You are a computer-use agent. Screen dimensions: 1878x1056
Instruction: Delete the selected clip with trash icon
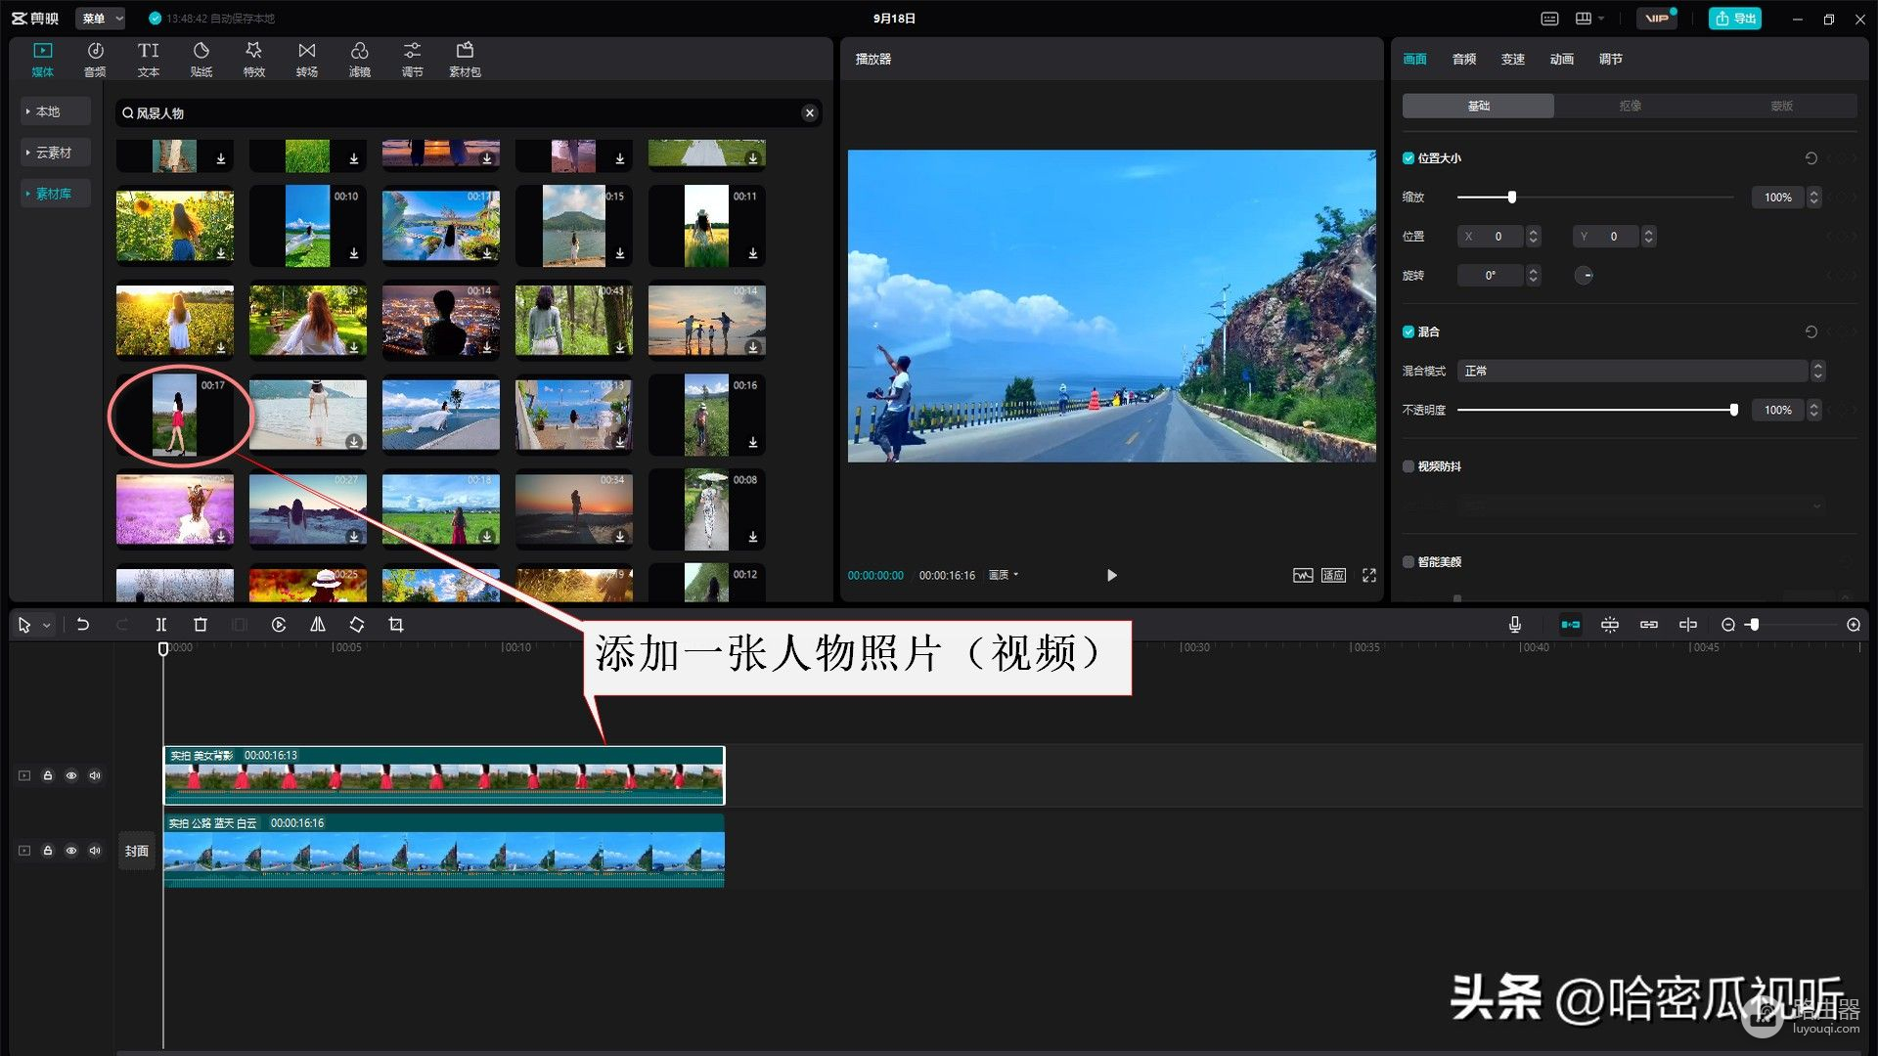pos(201,625)
